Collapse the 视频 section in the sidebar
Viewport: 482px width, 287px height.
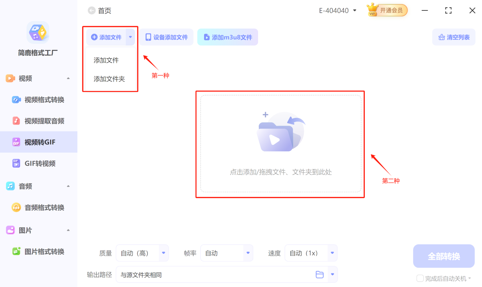tap(68, 78)
